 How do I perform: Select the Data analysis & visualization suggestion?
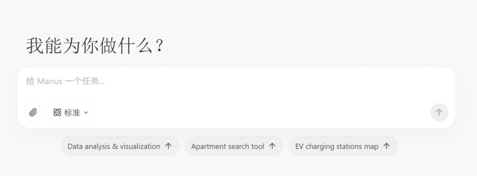coord(114,146)
